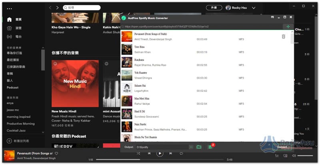Click now playing album art thumbnail
The image size is (320, 165).
click(9, 156)
